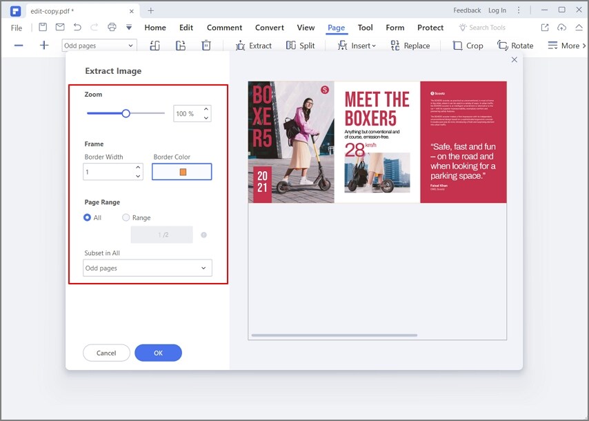Switch to the Convert tab
The image size is (589, 421).
[269, 28]
